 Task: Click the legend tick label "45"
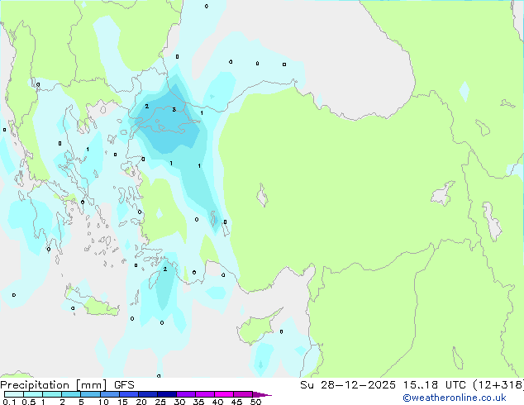pos(236,402)
